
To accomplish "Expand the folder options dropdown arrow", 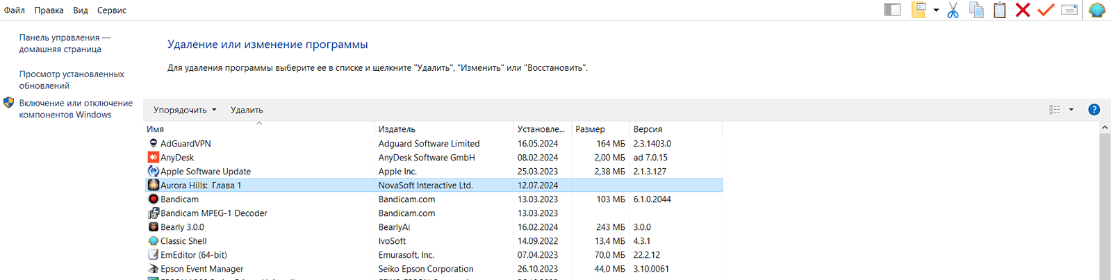I will click(936, 10).
